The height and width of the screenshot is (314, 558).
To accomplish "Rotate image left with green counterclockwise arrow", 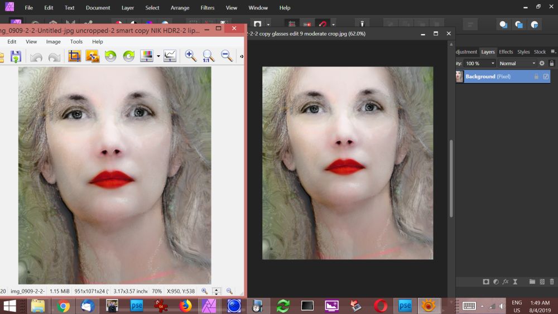I will [x=110, y=56].
